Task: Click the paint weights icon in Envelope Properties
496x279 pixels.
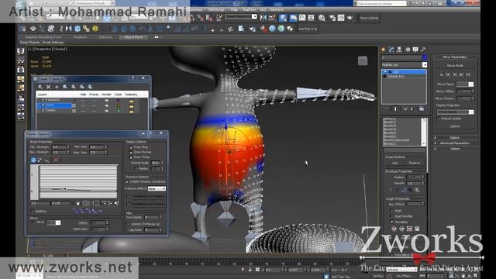Action: (404, 190)
